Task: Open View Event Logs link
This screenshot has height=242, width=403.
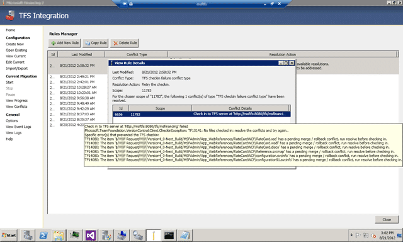Action: coord(18,127)
